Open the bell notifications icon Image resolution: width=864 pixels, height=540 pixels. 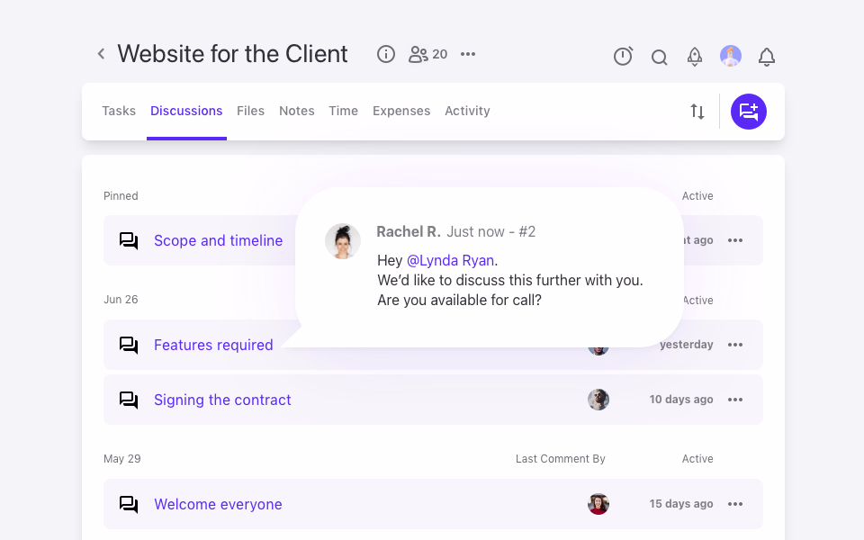(767, 57)
